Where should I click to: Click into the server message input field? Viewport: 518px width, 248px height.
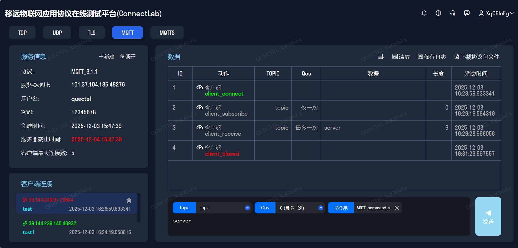point(319,226)
